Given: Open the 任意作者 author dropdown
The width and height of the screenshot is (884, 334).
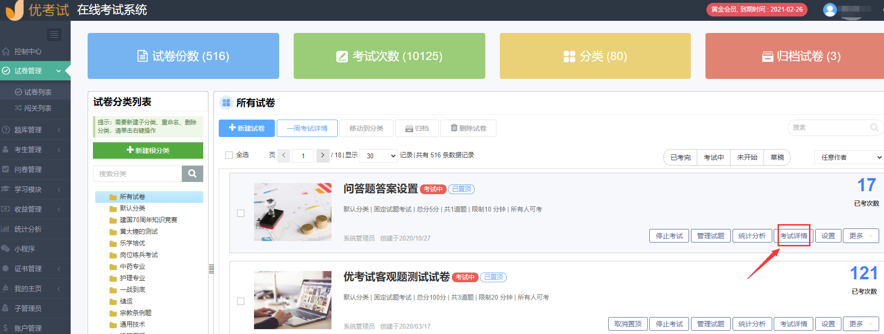Looking at the screenshot, I should pos(850,157).
